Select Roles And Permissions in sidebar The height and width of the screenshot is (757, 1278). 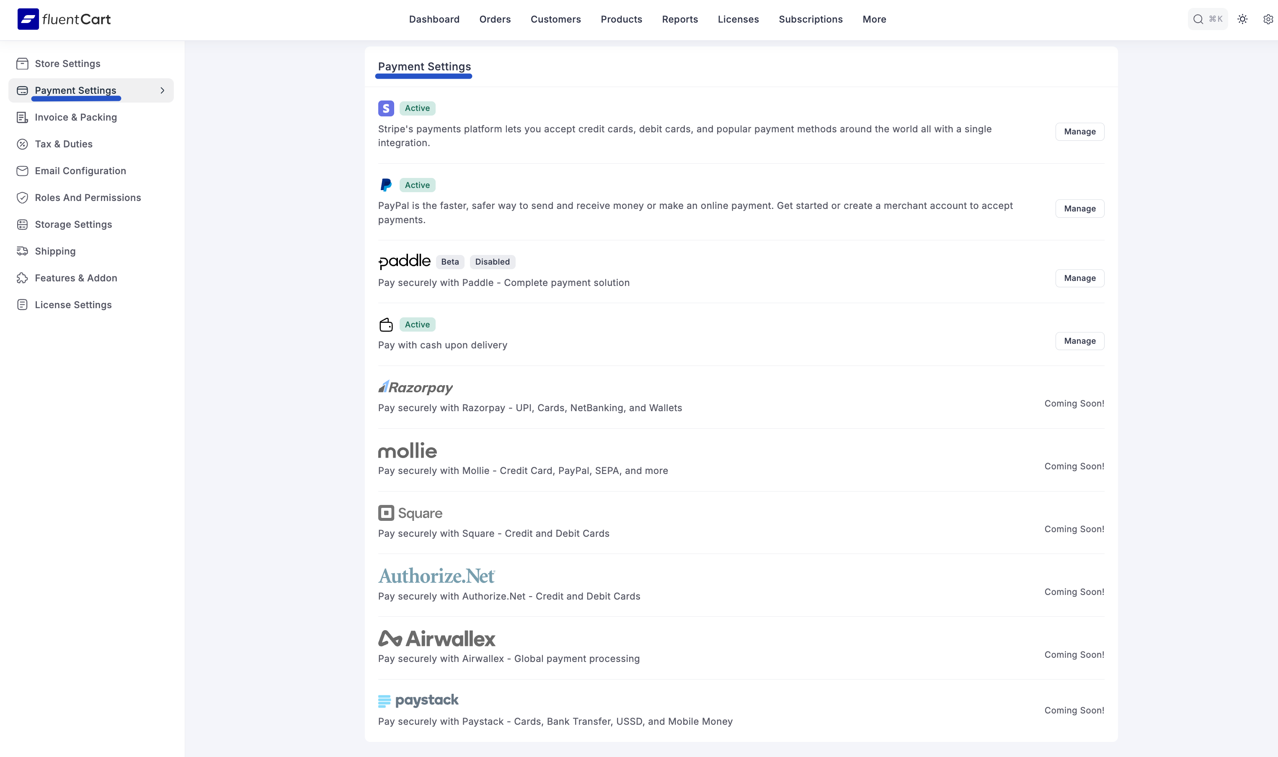[x=88, y=197]
